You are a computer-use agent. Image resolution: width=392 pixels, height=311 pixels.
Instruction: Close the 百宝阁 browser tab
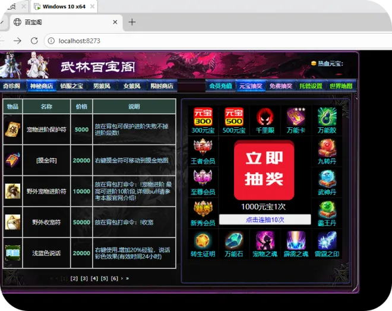coord(115,22)
